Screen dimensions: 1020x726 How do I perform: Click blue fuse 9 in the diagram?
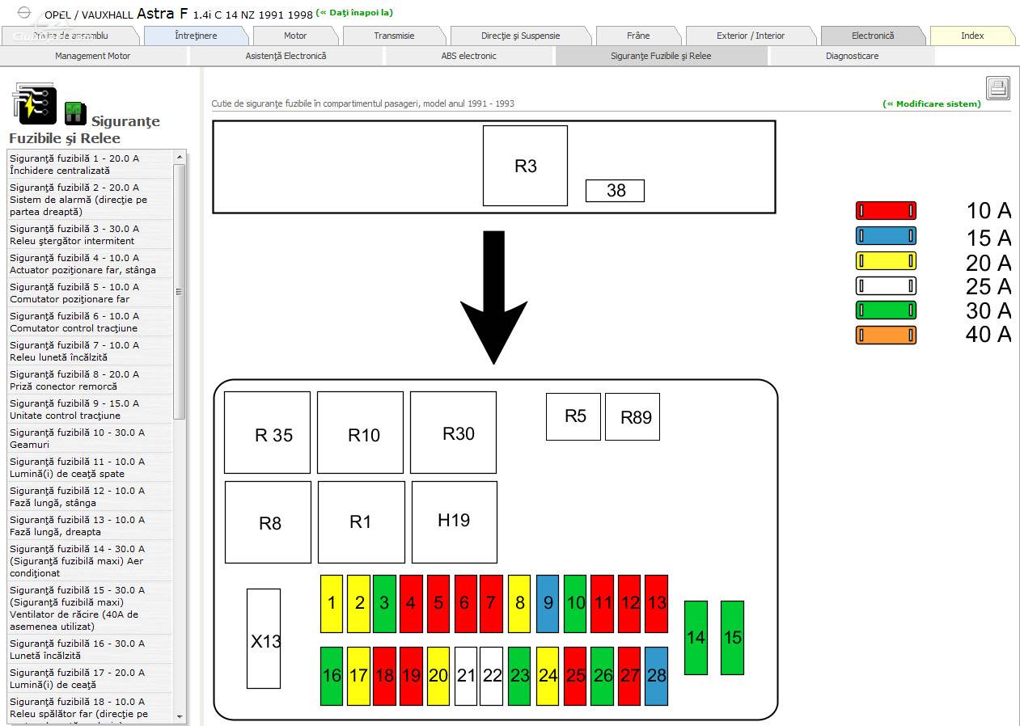click(x=548, y=604)
